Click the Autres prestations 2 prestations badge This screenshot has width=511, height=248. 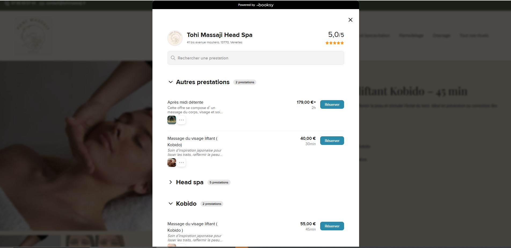tap(244, 82)
